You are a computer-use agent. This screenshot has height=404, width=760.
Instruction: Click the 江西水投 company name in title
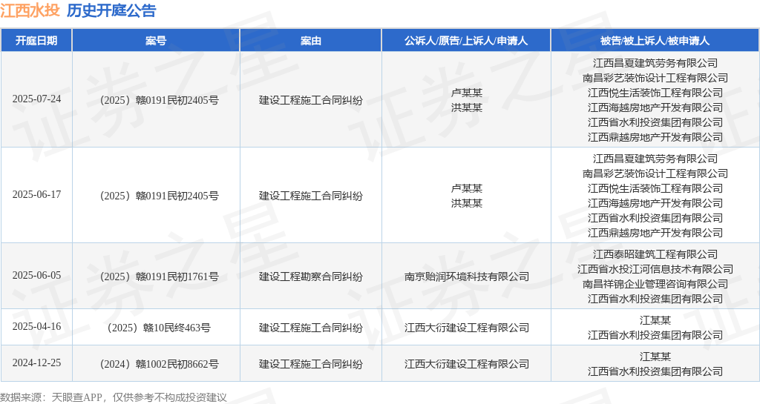pos(30,10)
